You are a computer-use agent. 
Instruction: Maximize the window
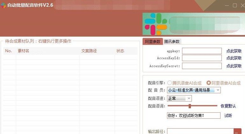coord(235,5)
